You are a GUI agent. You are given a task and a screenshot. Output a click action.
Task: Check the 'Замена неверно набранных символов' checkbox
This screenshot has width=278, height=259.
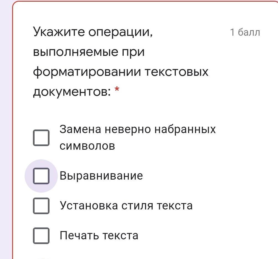point(41,138)
